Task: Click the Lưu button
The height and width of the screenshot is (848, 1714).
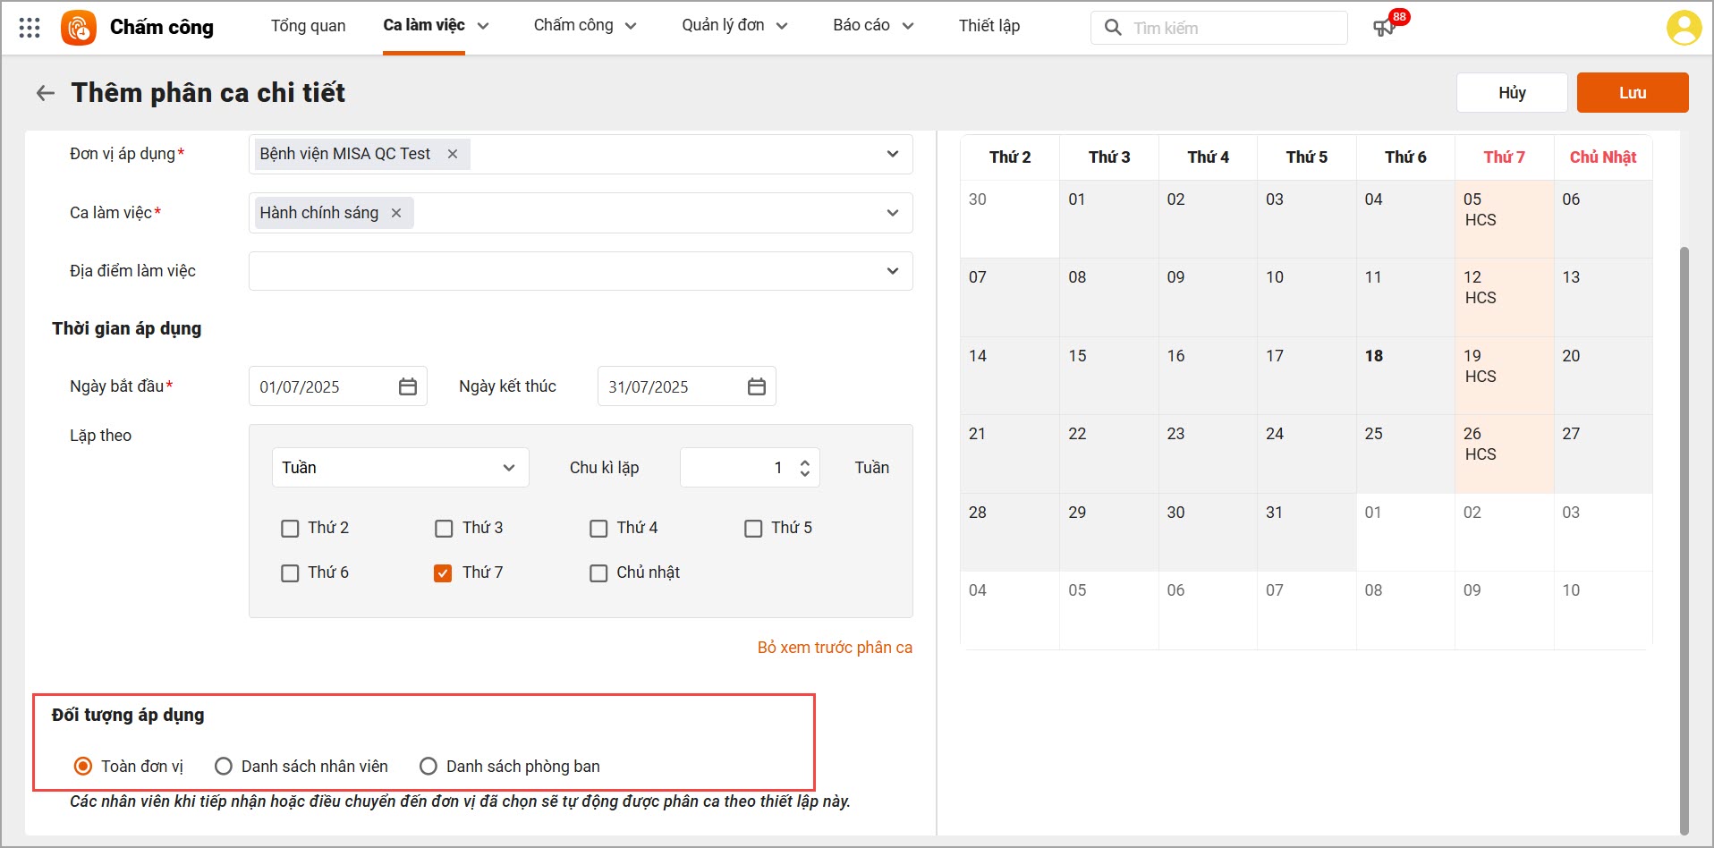Action: pyautogui.click(x=1632, y=93)
